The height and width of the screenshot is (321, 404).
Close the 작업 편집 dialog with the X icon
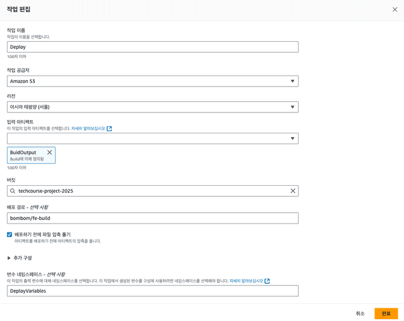395,9
